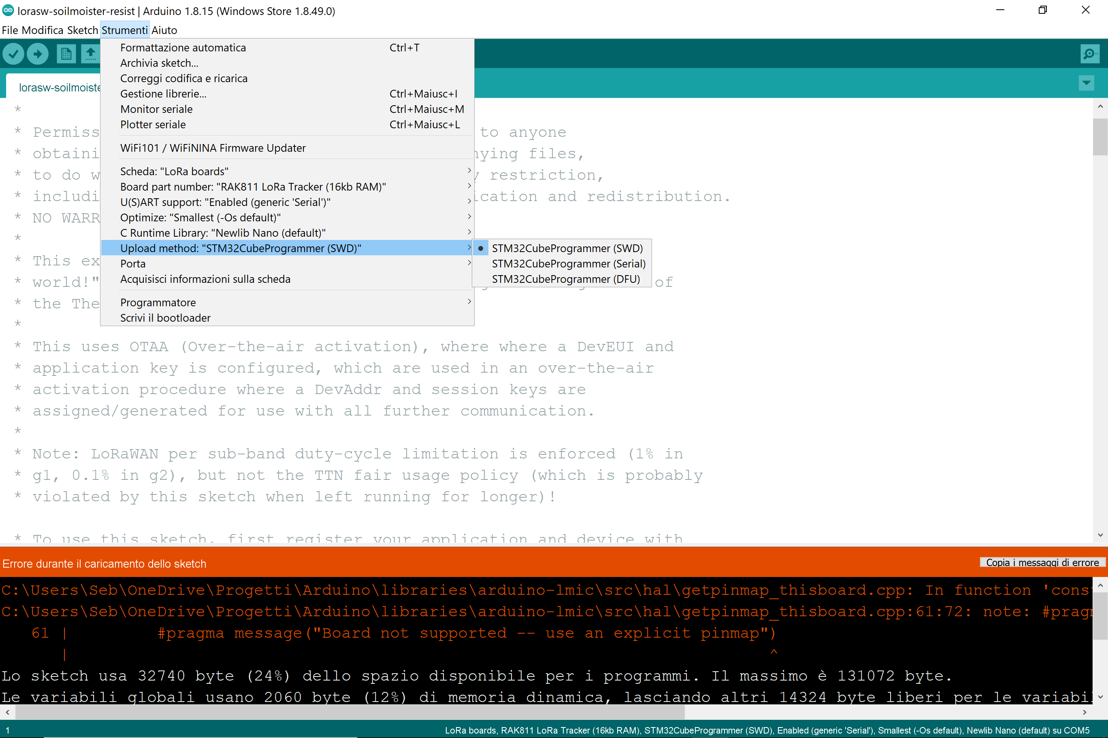
Task: Choose Correggi codifica e ricarica
Action: point(288,78)
